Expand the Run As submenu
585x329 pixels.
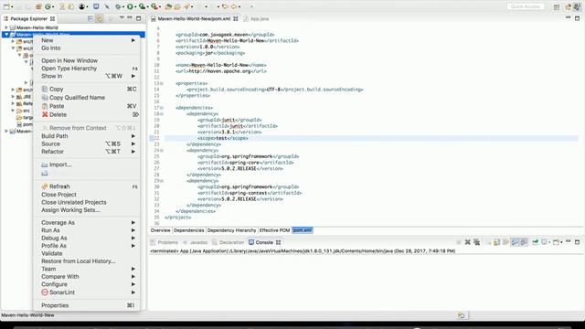87,230
